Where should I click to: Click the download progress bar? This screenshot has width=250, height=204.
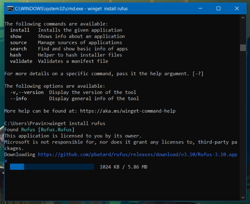pyautogui.click(x=52, y=167)
